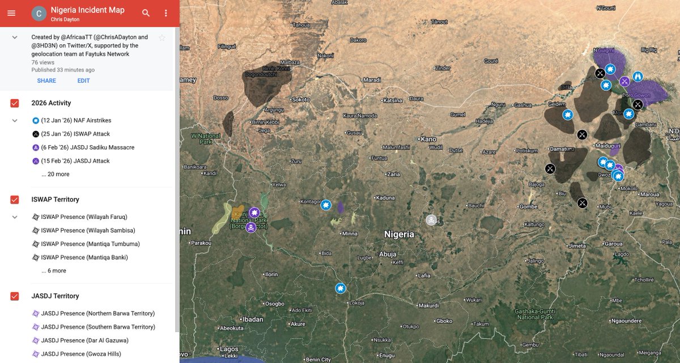Screen dimensions: 680x363
Task: Click the round C account avatar
Action: [39, 14]
